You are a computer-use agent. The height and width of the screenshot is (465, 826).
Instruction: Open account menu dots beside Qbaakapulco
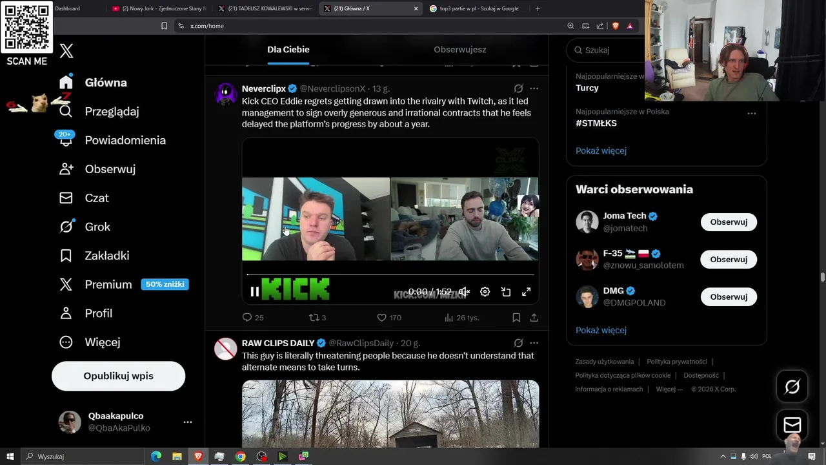[x=188, y=422]
